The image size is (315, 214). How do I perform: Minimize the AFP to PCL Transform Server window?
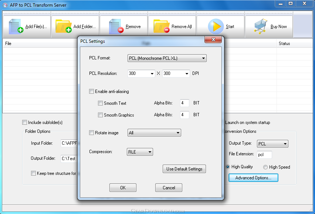pos(281,3)
